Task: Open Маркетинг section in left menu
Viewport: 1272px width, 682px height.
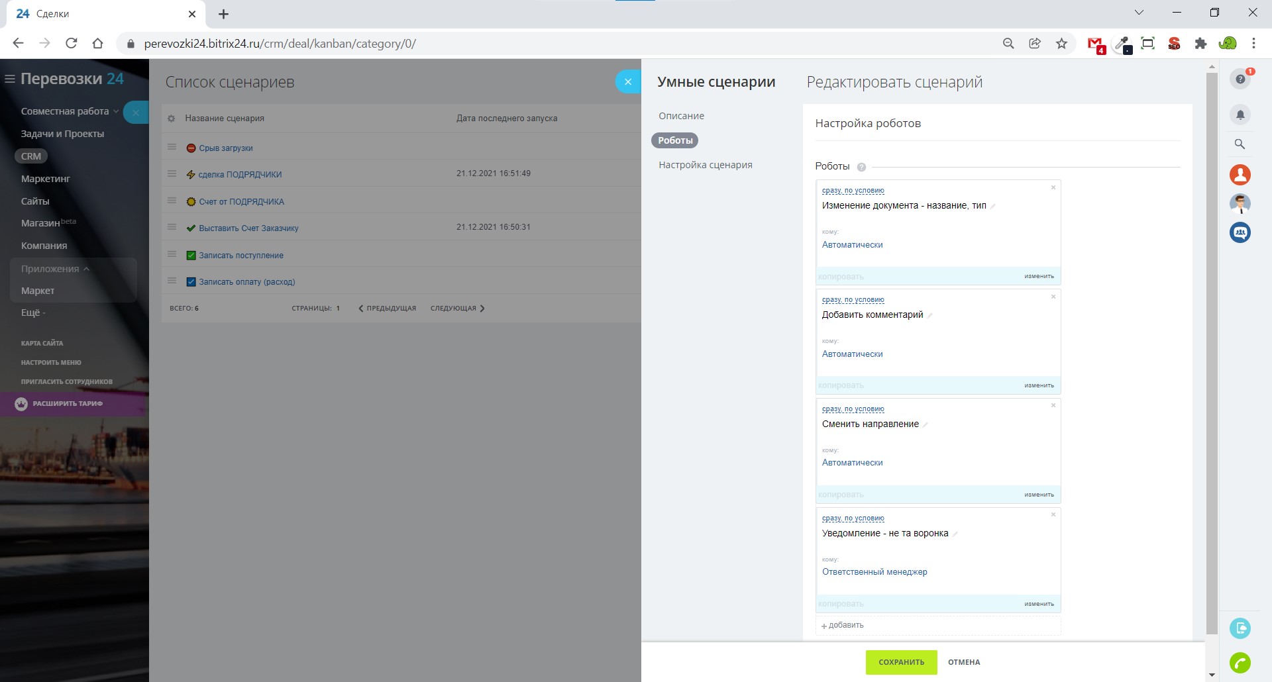Action: (46, 179)
